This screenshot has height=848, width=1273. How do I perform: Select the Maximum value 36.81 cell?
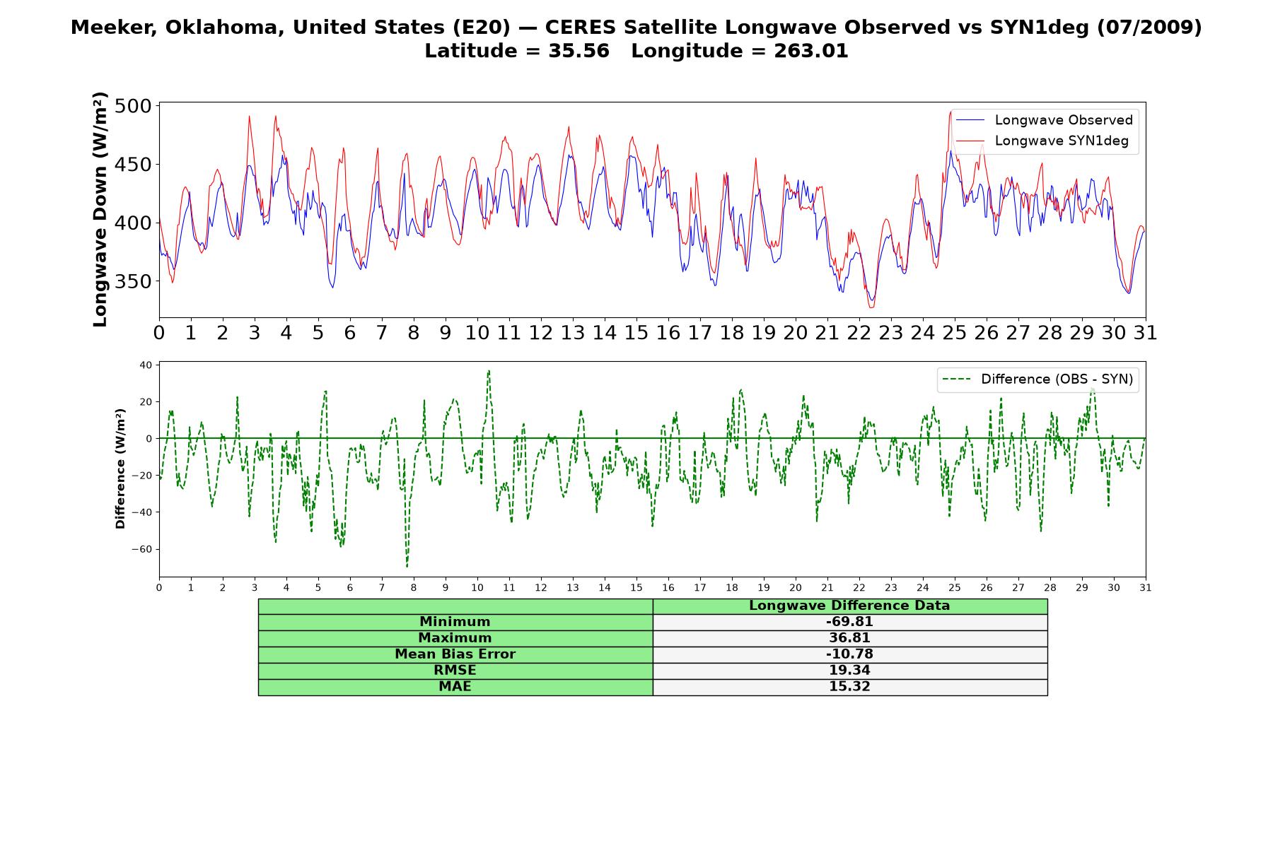coord(849,638)
